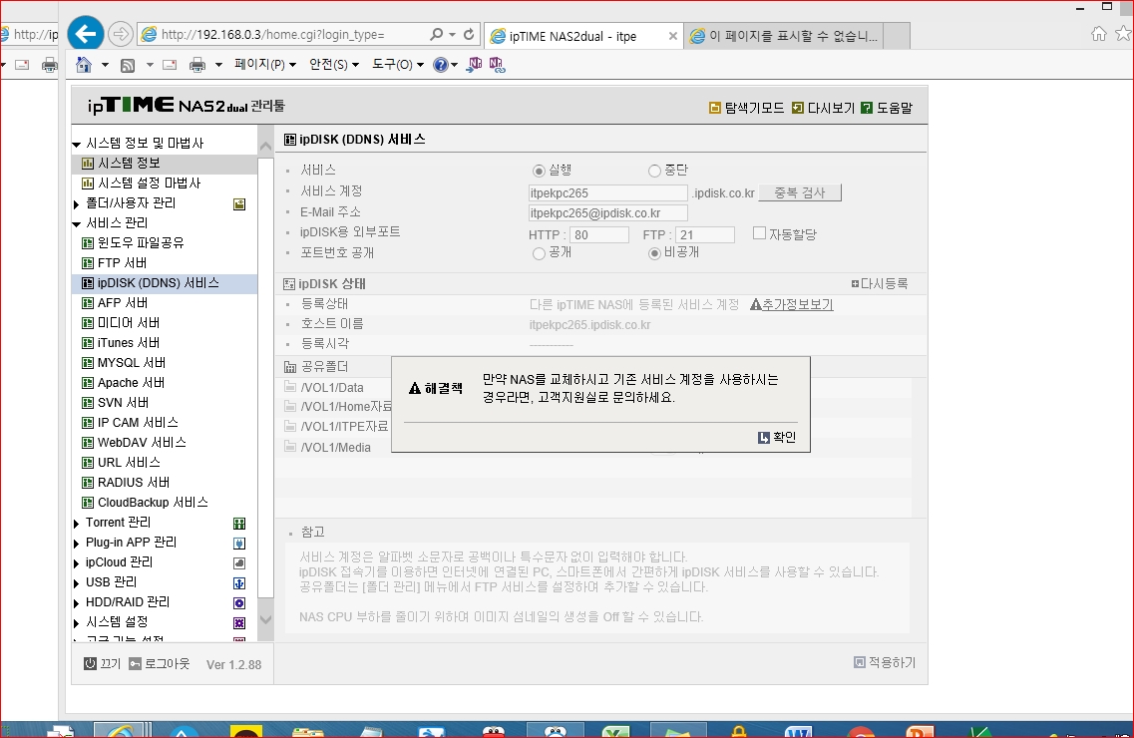Click the 중복 검사 duplicate check button
1134x738 pixels.
800,193
